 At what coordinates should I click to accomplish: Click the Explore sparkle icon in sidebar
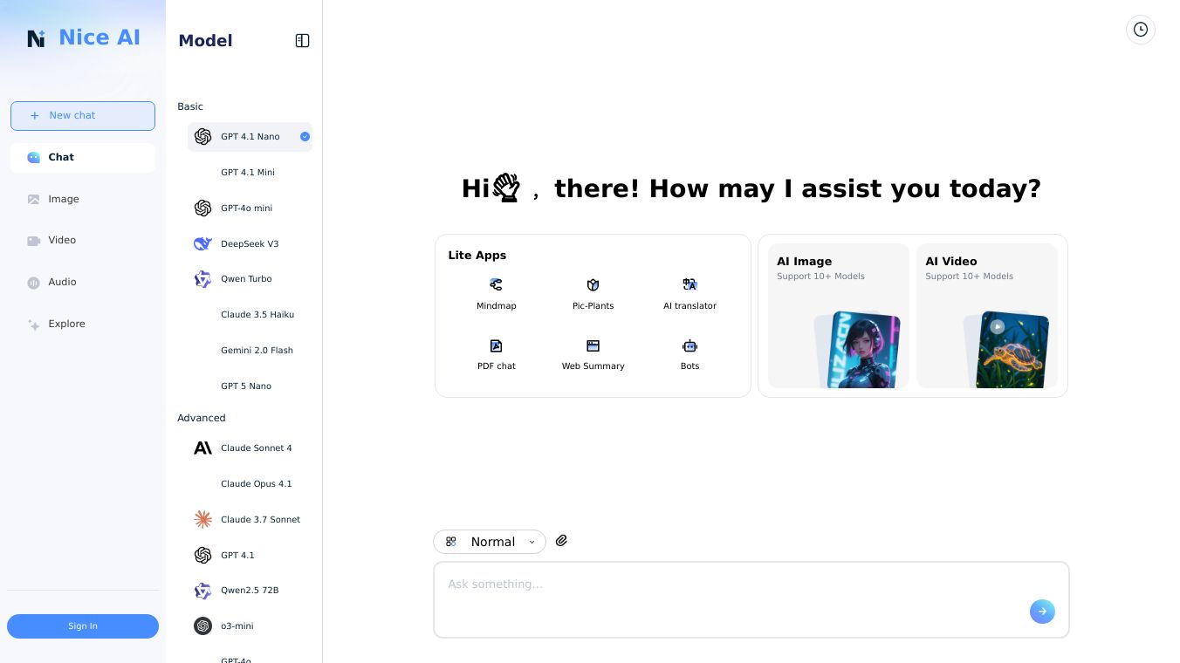pyautogui.click(x=34, y=325)
